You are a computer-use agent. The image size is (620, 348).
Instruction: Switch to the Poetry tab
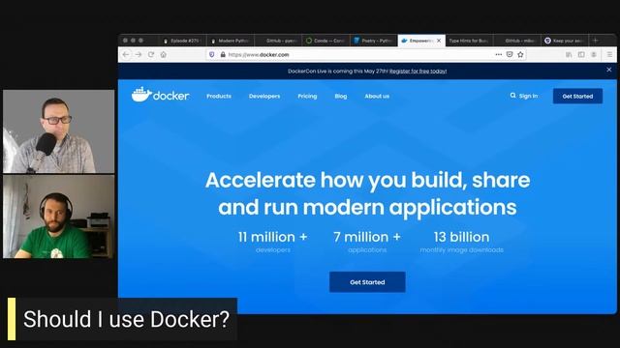pos(374,41)
